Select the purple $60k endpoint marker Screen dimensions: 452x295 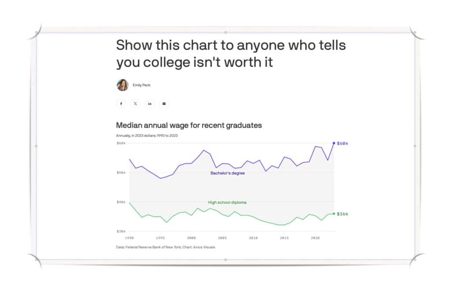(x=334, y=143)
